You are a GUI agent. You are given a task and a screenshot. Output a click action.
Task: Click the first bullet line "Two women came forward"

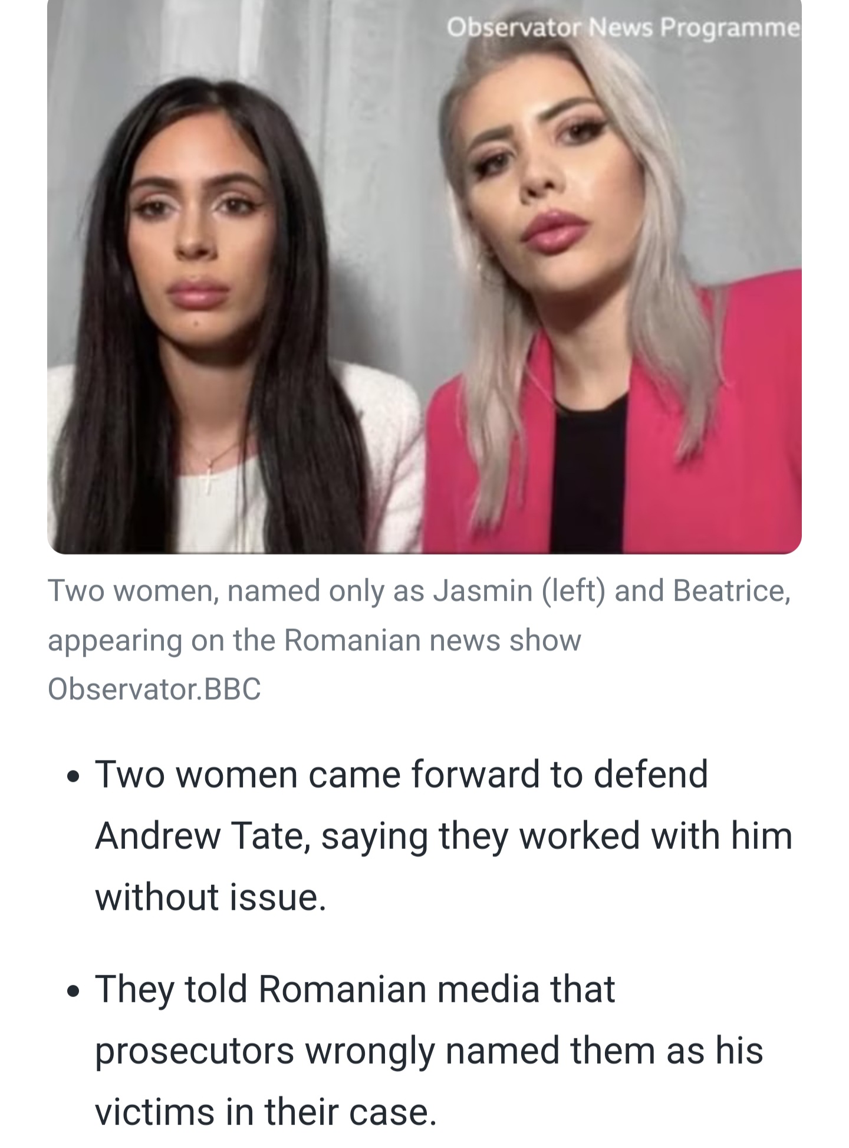pos(444,836)
